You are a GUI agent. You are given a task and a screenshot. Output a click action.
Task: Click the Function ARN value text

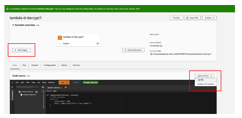182,54
